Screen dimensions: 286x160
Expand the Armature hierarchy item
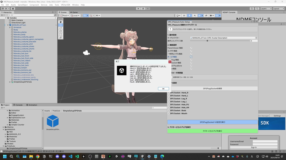click(x=10, y=27)
